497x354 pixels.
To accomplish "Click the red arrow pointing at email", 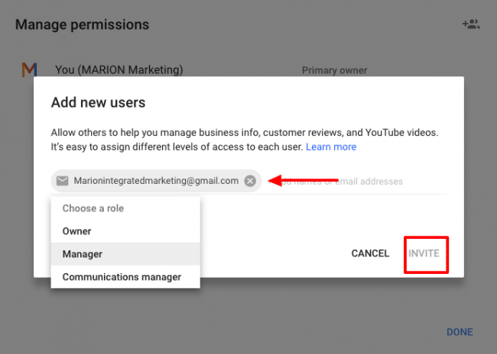I will [x=306, y=181].
